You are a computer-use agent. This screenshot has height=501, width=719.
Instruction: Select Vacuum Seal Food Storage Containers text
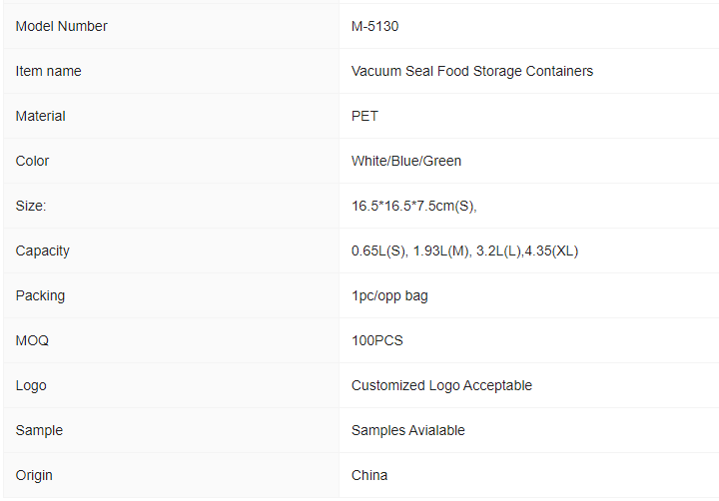[x=471, y=71]
